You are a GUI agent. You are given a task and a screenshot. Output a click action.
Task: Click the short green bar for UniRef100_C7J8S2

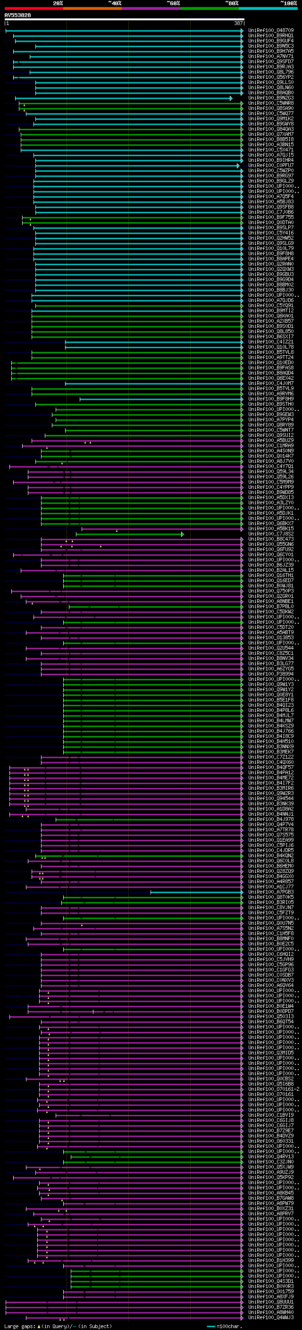pos(130,534)
